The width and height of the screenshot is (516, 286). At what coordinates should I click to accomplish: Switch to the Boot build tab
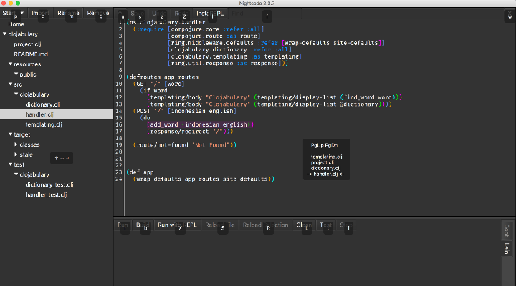(507, 230)
